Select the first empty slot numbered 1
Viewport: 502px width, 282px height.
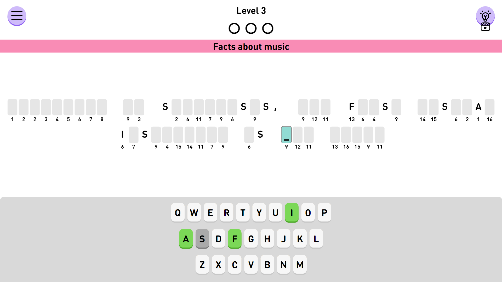click(12, 107)
